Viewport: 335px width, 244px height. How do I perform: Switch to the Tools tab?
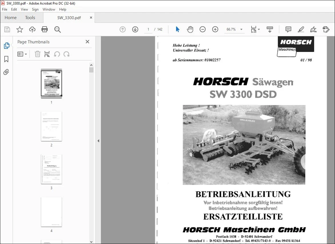click(x=30, y=18)
